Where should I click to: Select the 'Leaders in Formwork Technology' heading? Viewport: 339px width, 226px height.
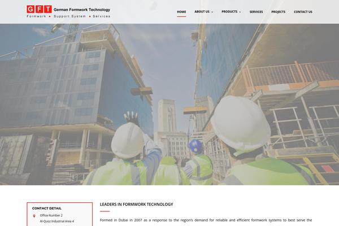pos(136,204)
